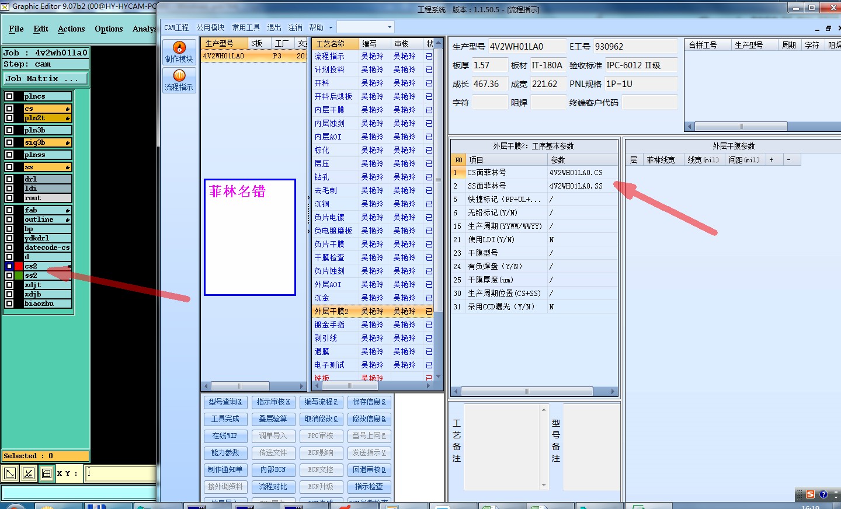This screenshot has width=841, height=509.
Task: Click the 指示审核H button
Action: point(273,402)
